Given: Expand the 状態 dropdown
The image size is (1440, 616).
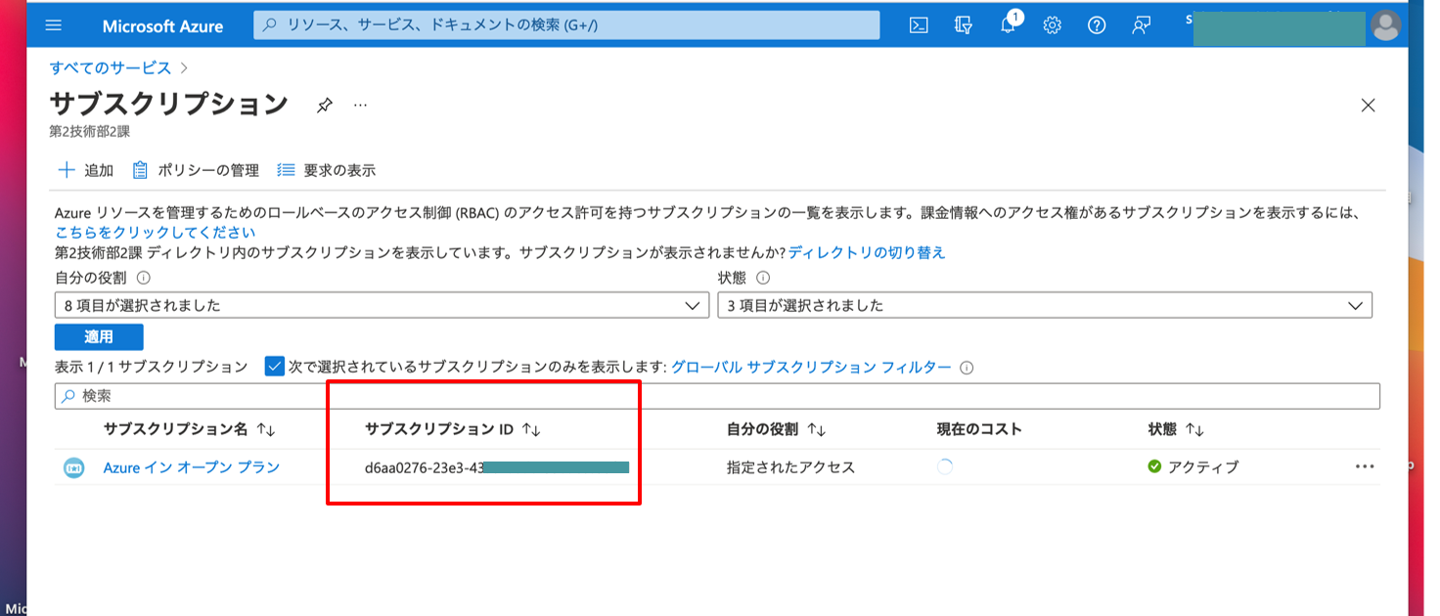Looking at the screenshot, I should 1045,305.
